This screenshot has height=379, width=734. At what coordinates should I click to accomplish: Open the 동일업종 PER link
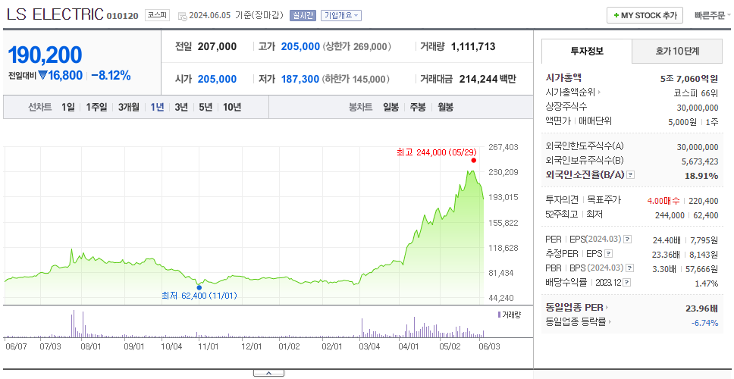577,308
